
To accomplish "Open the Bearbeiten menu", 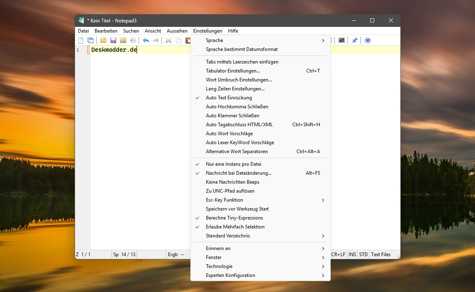I will [x=106, y=31].
